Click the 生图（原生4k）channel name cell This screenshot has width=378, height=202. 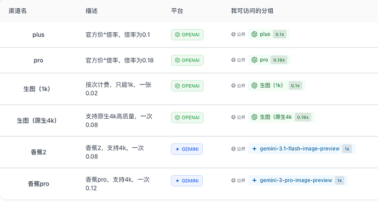click(37, 120)
